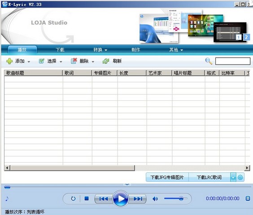Click the 刷新 refresh icon
Screen dimensions: 253x215
(x=106, y=61)
